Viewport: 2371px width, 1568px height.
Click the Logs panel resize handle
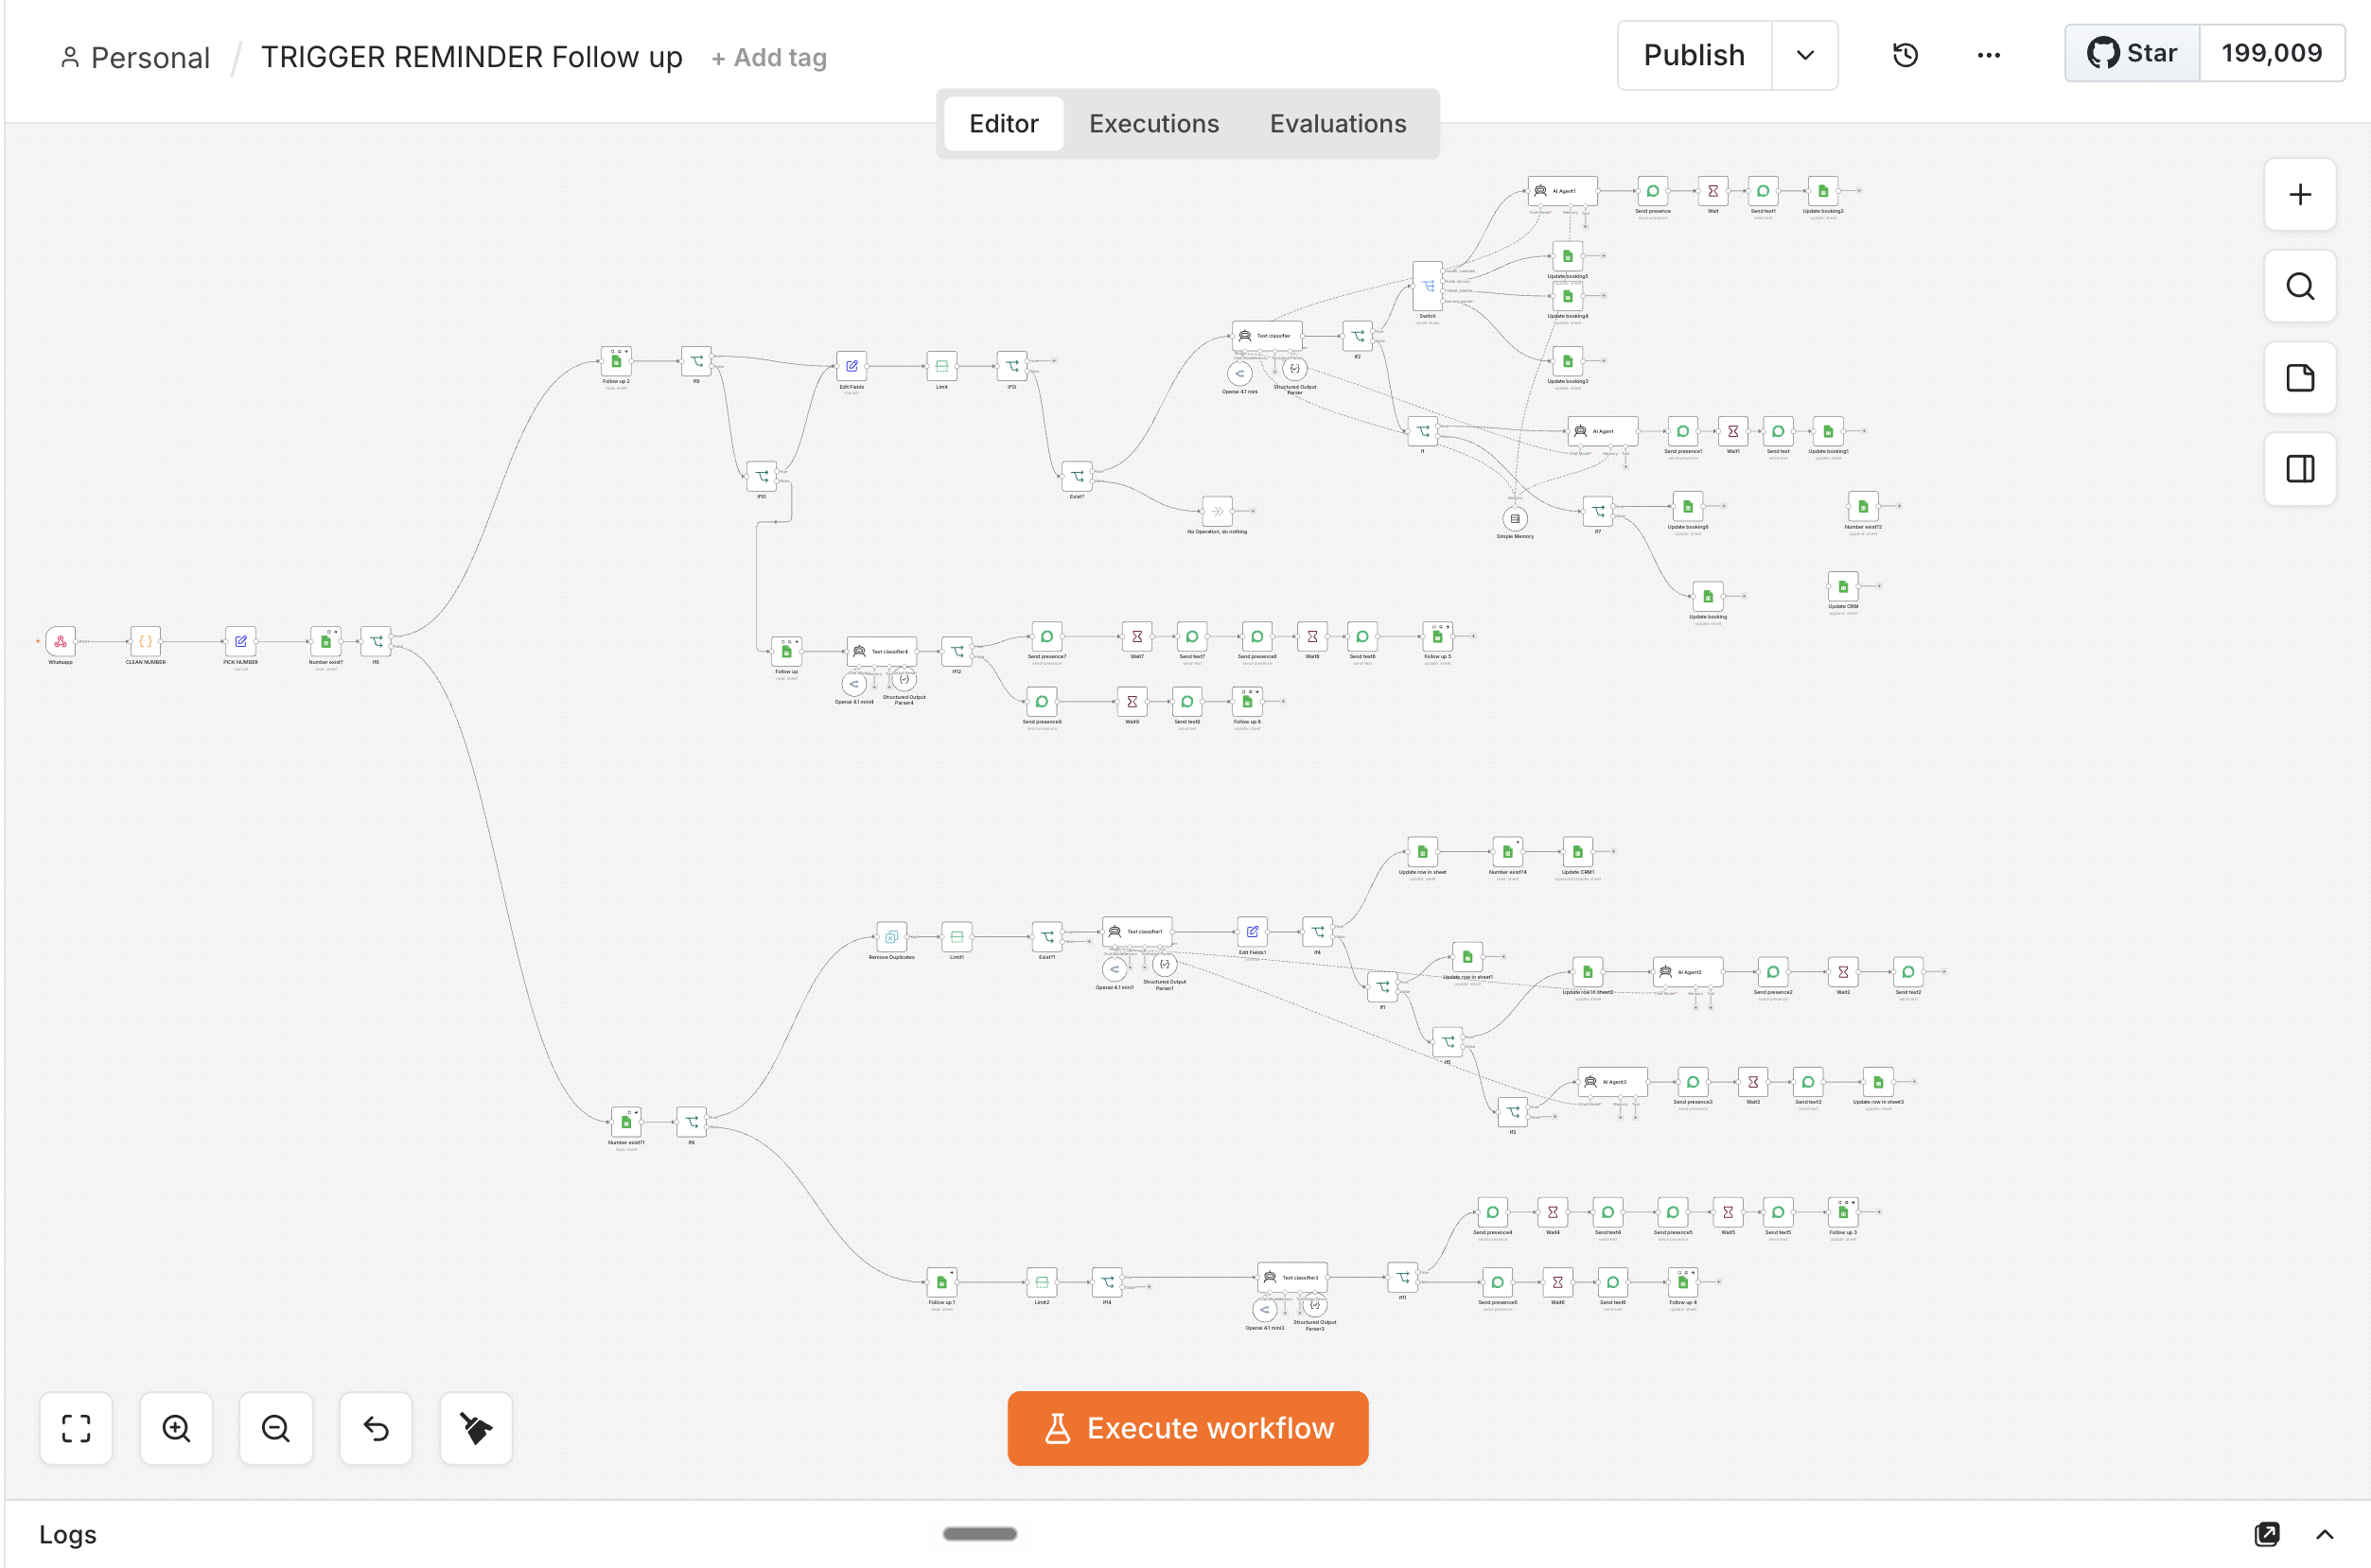pos(979,1533)
